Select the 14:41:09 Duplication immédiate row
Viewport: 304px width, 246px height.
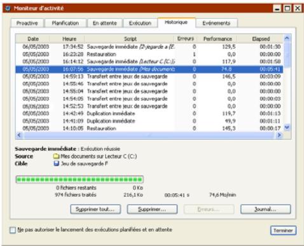pyautogui.click(x=149, y=121)
